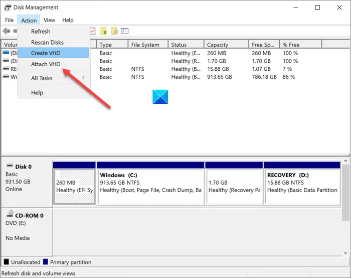The height and width of the screenshot is (278, 351).
Task: Select Attach VHD in the Action menu
Action: coord(53,64)
